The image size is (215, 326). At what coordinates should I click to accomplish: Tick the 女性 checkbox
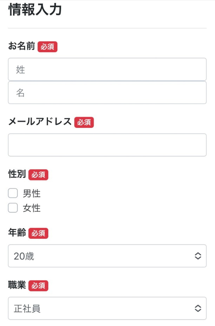(13, 208)
